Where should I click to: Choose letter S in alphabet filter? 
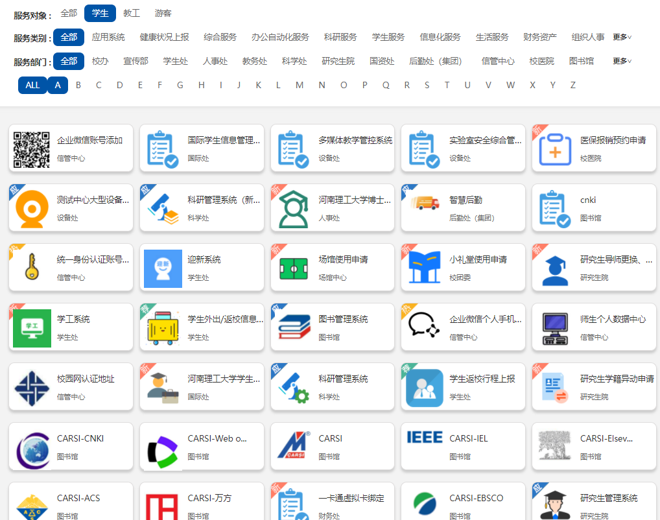(427, 85)
